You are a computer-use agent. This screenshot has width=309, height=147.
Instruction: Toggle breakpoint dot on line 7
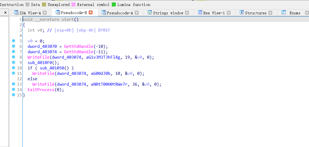click(14, 51)
